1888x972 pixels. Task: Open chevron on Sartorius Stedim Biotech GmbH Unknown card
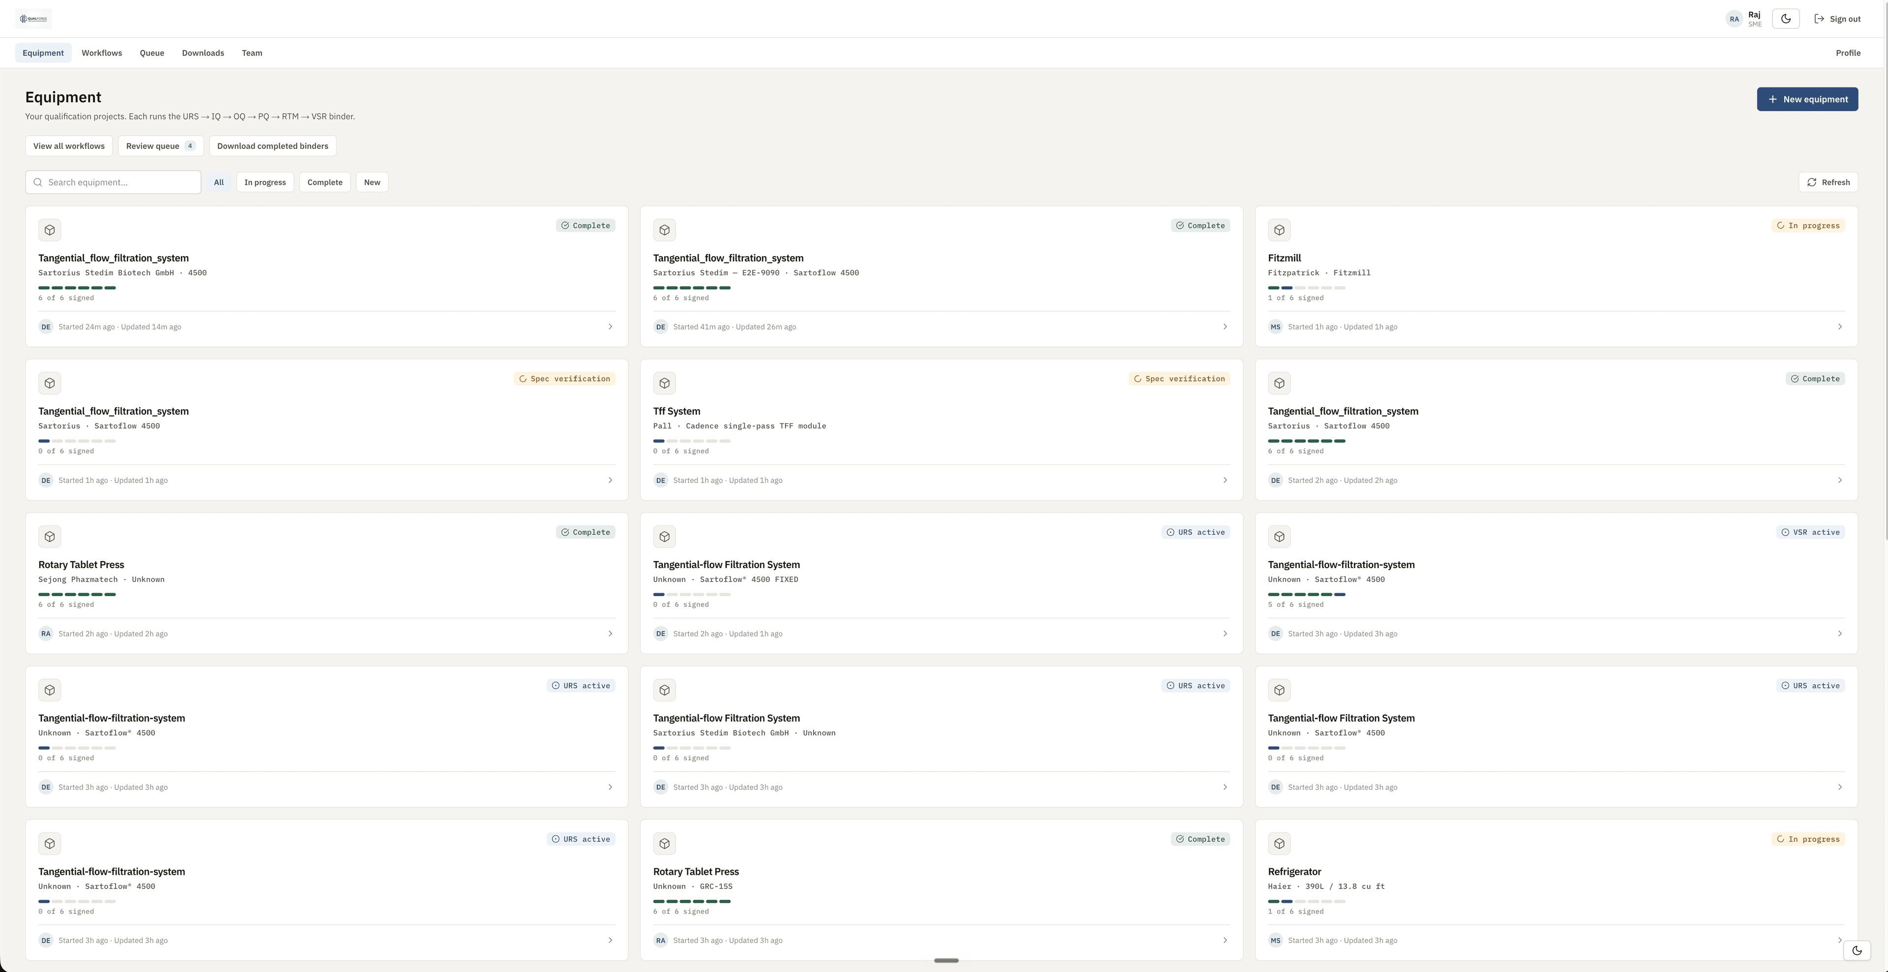(x=1225, y=787)
